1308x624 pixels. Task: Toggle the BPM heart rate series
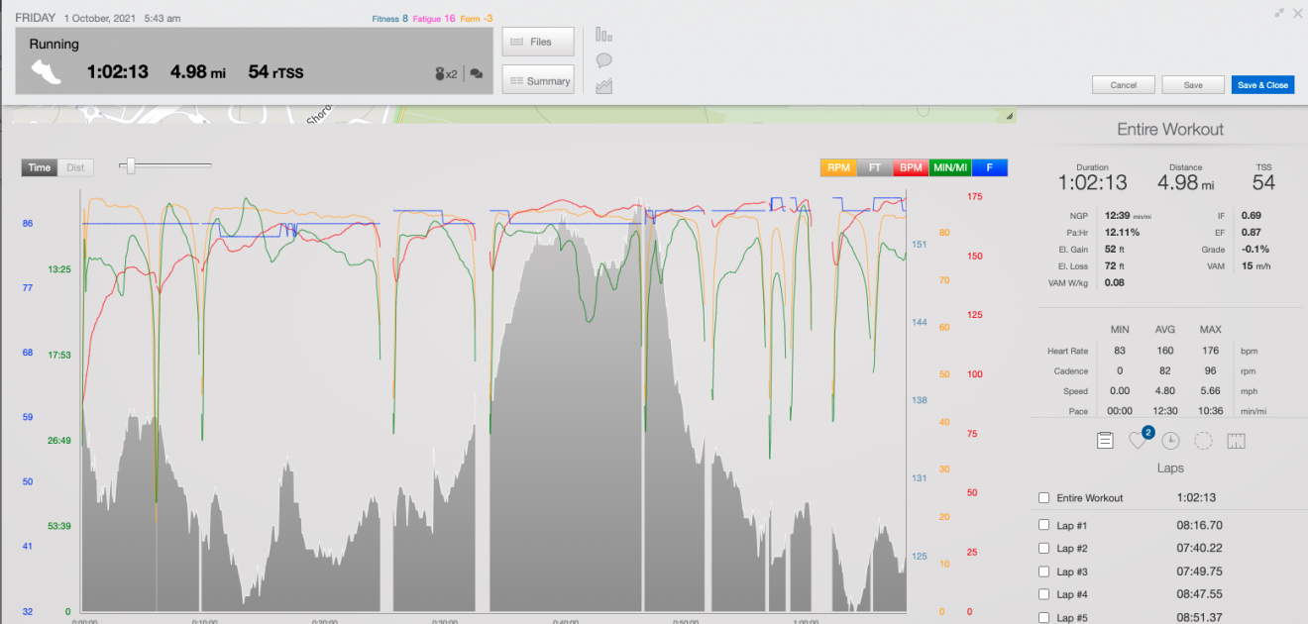tap(911, 168)
